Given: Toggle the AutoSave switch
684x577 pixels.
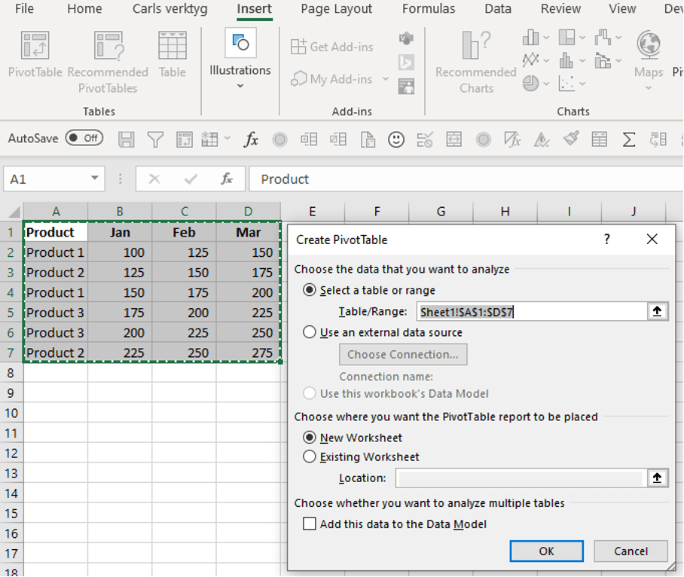Looking at the screenshot, I should (x=84, y=139).
